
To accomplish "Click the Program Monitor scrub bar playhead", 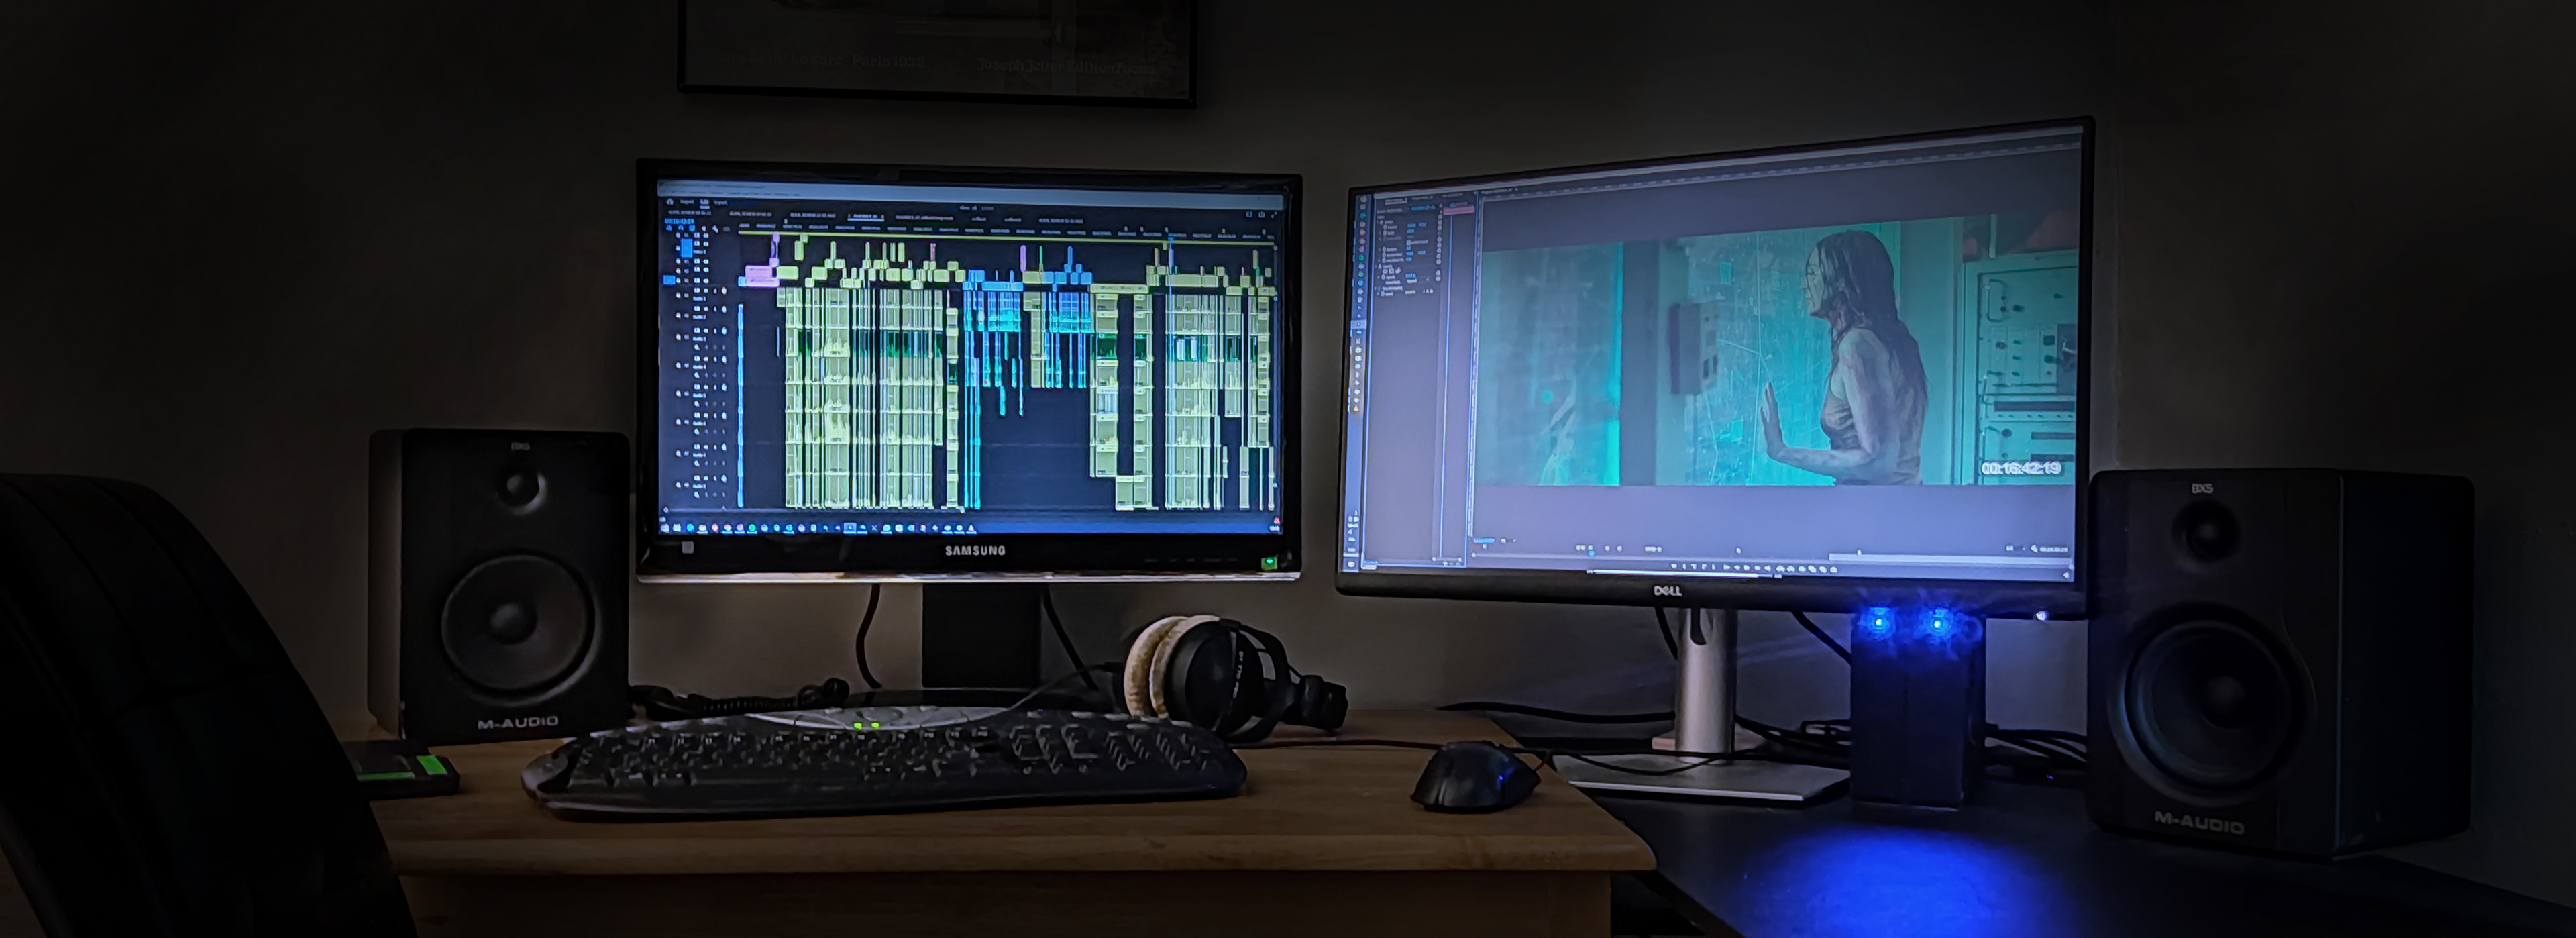I will tap(1591, 554).
